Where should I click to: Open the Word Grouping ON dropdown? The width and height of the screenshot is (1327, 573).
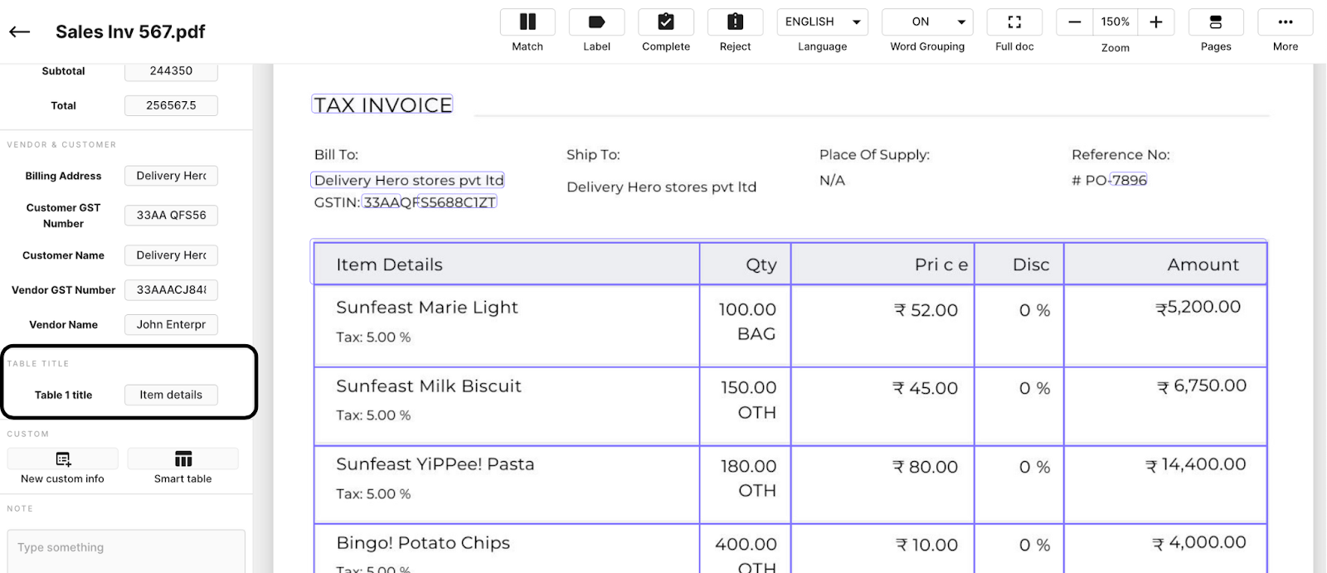point(927,22)
